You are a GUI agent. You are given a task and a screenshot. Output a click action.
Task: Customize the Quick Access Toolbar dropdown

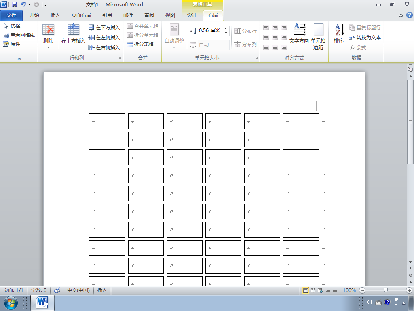(x=45, y=5)
